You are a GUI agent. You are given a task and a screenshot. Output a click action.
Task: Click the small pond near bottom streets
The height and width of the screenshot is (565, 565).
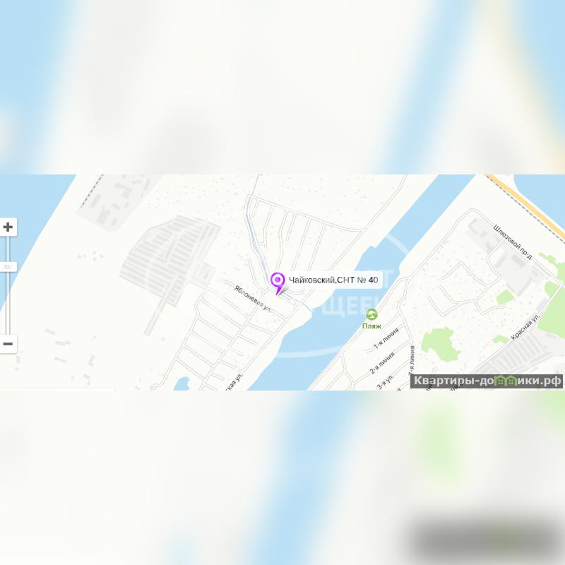[x=182, y=383]
